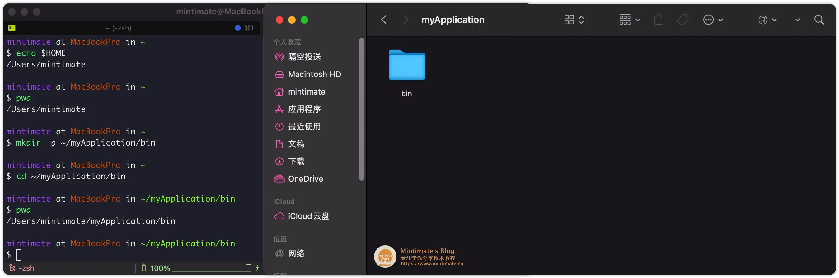Go forward in Finder navigation
The height and width of the screenshot is (278, 839).
[405, 20]
